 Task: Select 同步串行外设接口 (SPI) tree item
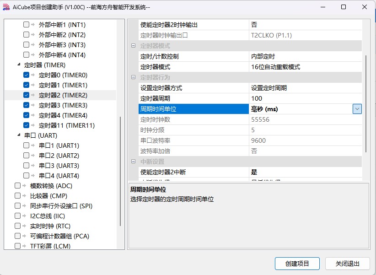click(x=61, y=206)
